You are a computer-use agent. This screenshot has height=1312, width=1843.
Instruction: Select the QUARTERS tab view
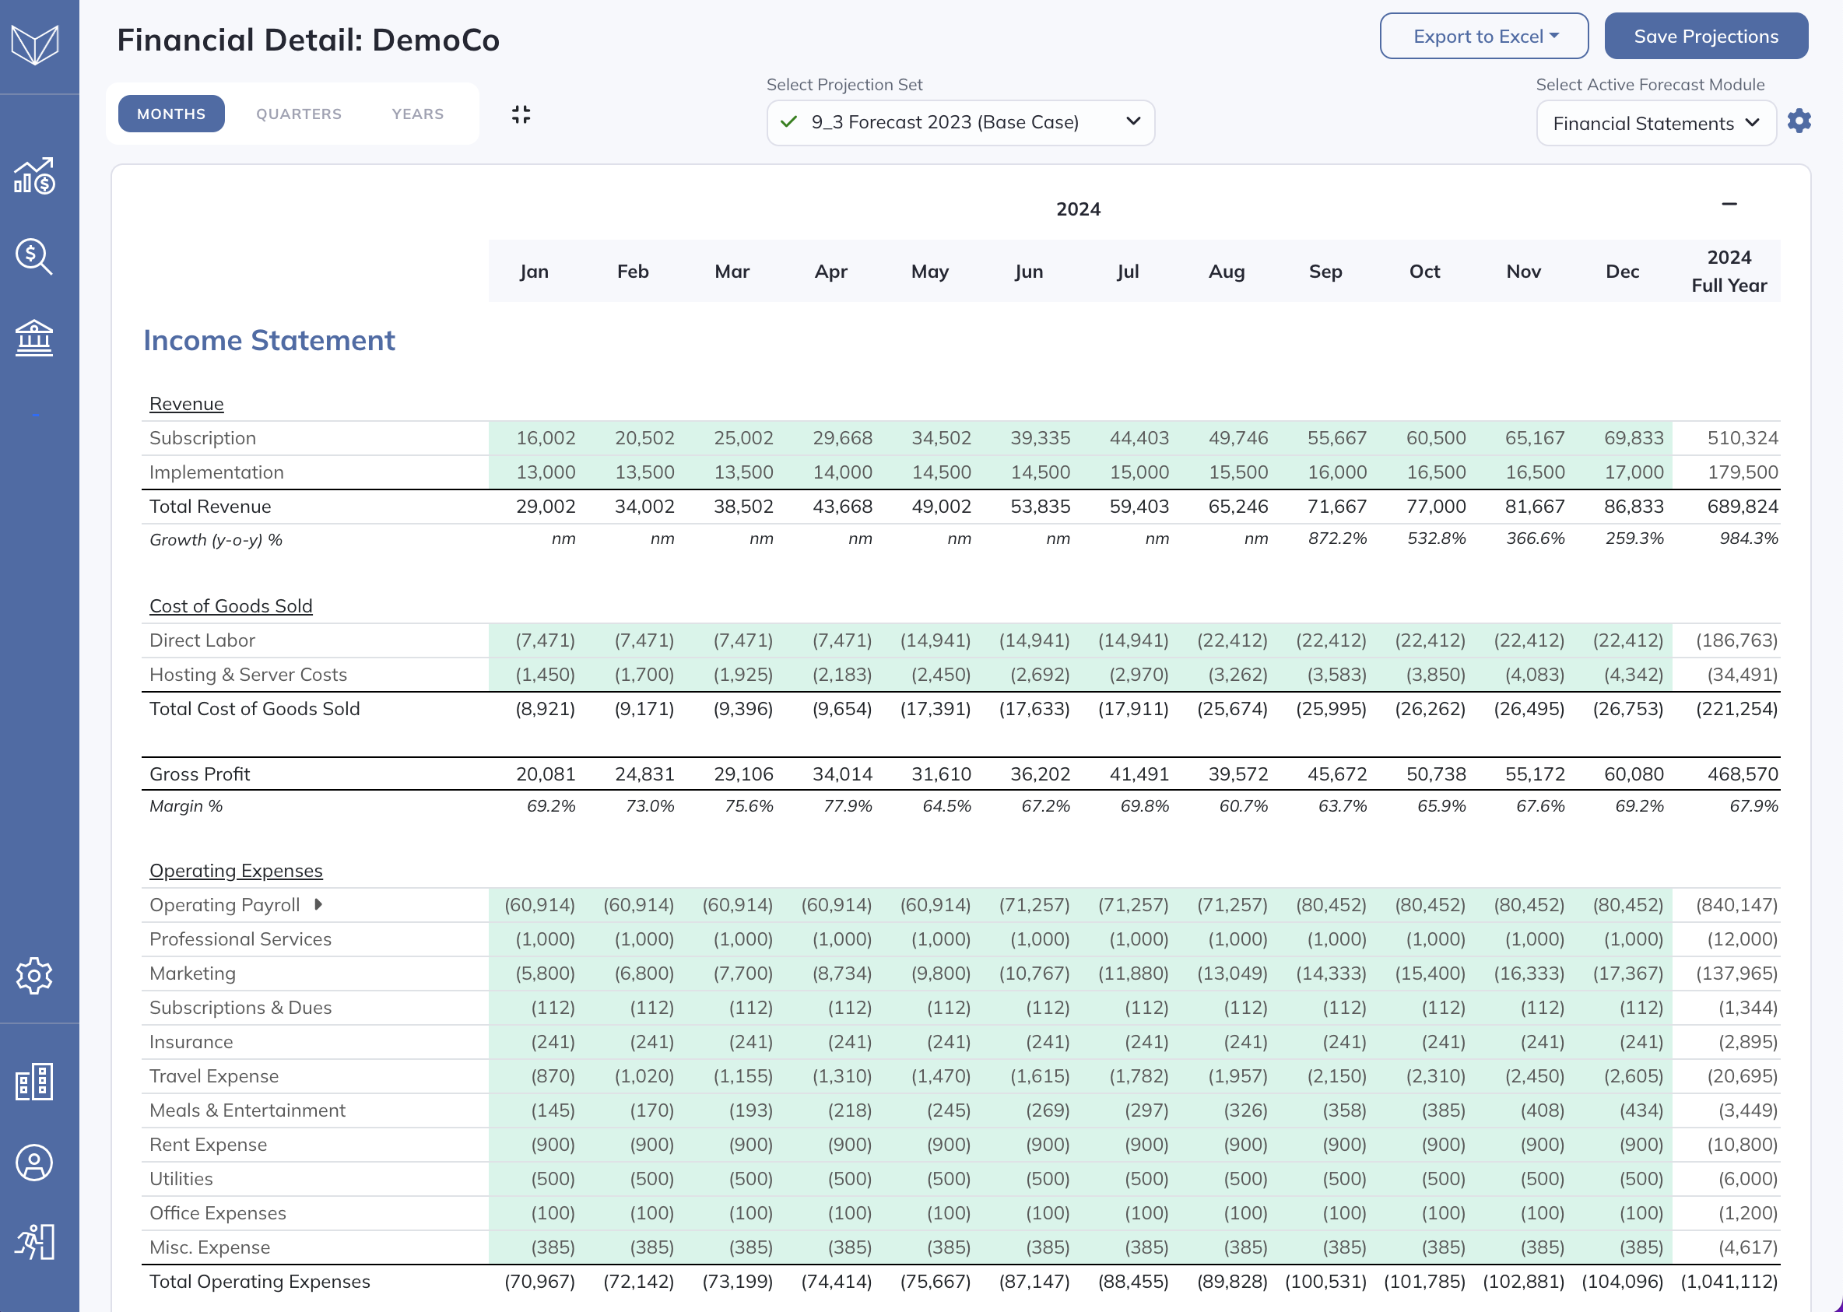[x=300, y=112]
